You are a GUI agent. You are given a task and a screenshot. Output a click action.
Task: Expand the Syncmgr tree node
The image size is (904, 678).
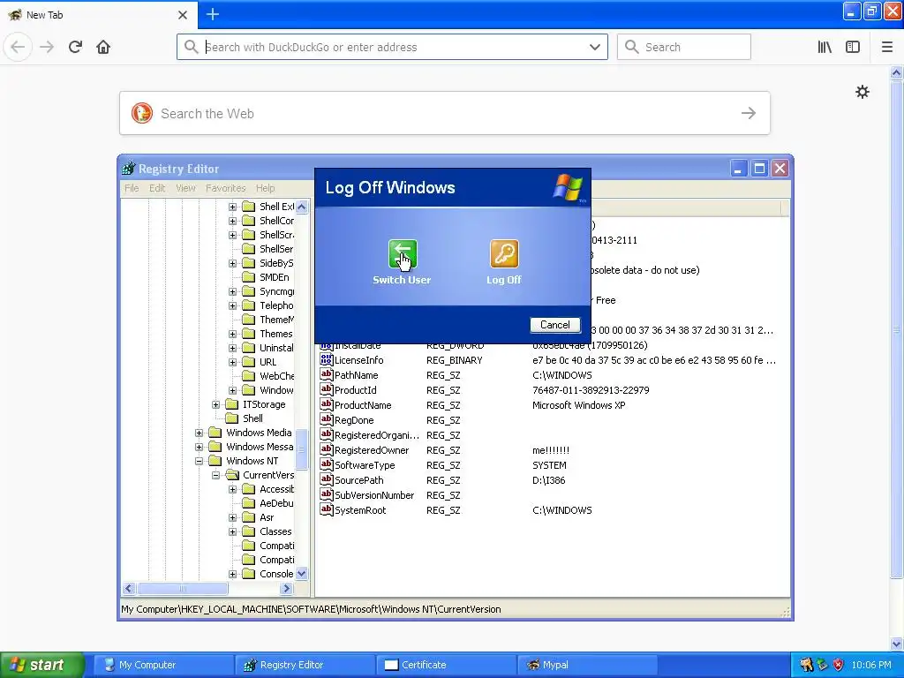pyautogui.click(x=232, y=291)
